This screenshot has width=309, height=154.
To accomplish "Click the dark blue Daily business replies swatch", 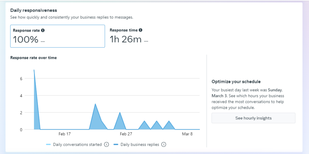I will (116, 145).
